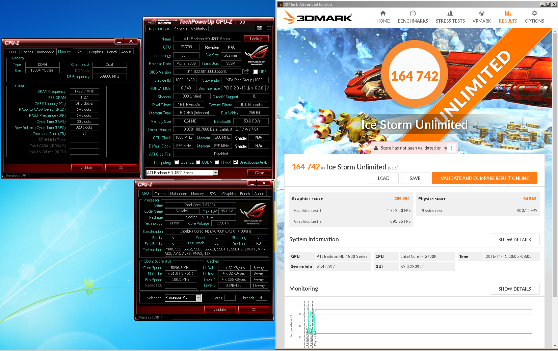The width and height of the screenshot is (558, 351).
Task: Open 3DMark Home icon
Action: (383, 13)
